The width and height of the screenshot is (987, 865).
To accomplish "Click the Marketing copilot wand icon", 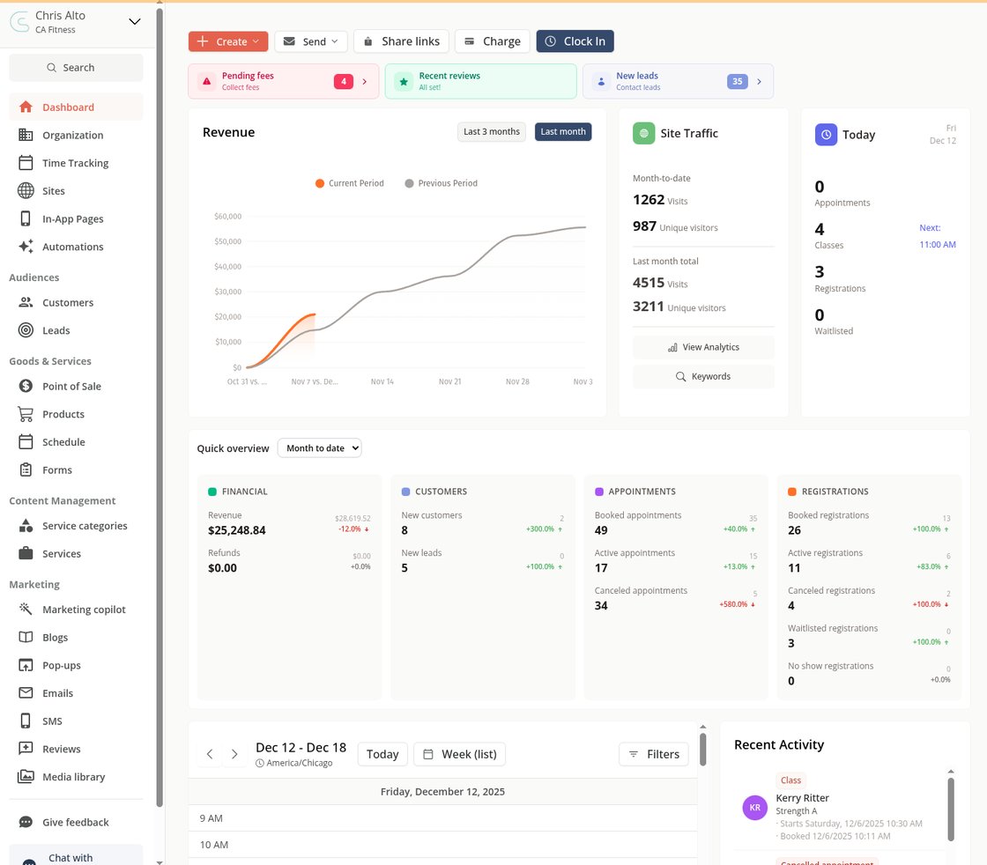I will point(26,609).
